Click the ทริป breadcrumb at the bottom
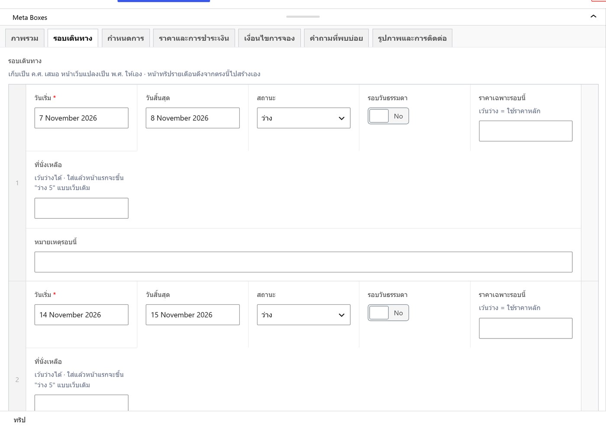Image resolution: width=606 pixels, height=428 pixels. point(19,420)
